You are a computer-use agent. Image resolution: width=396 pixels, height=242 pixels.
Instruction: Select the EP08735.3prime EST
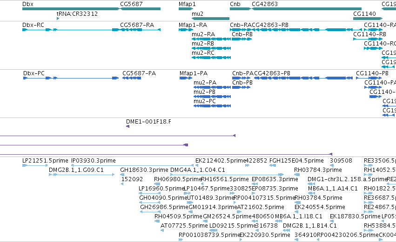pyautogui.click(x=253, y=193)
